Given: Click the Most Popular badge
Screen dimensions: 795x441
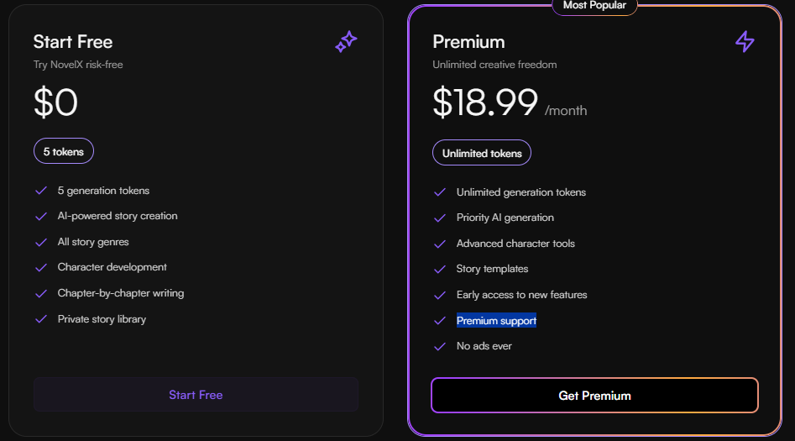Looking at the screenshot, I should tap(594, 6).
